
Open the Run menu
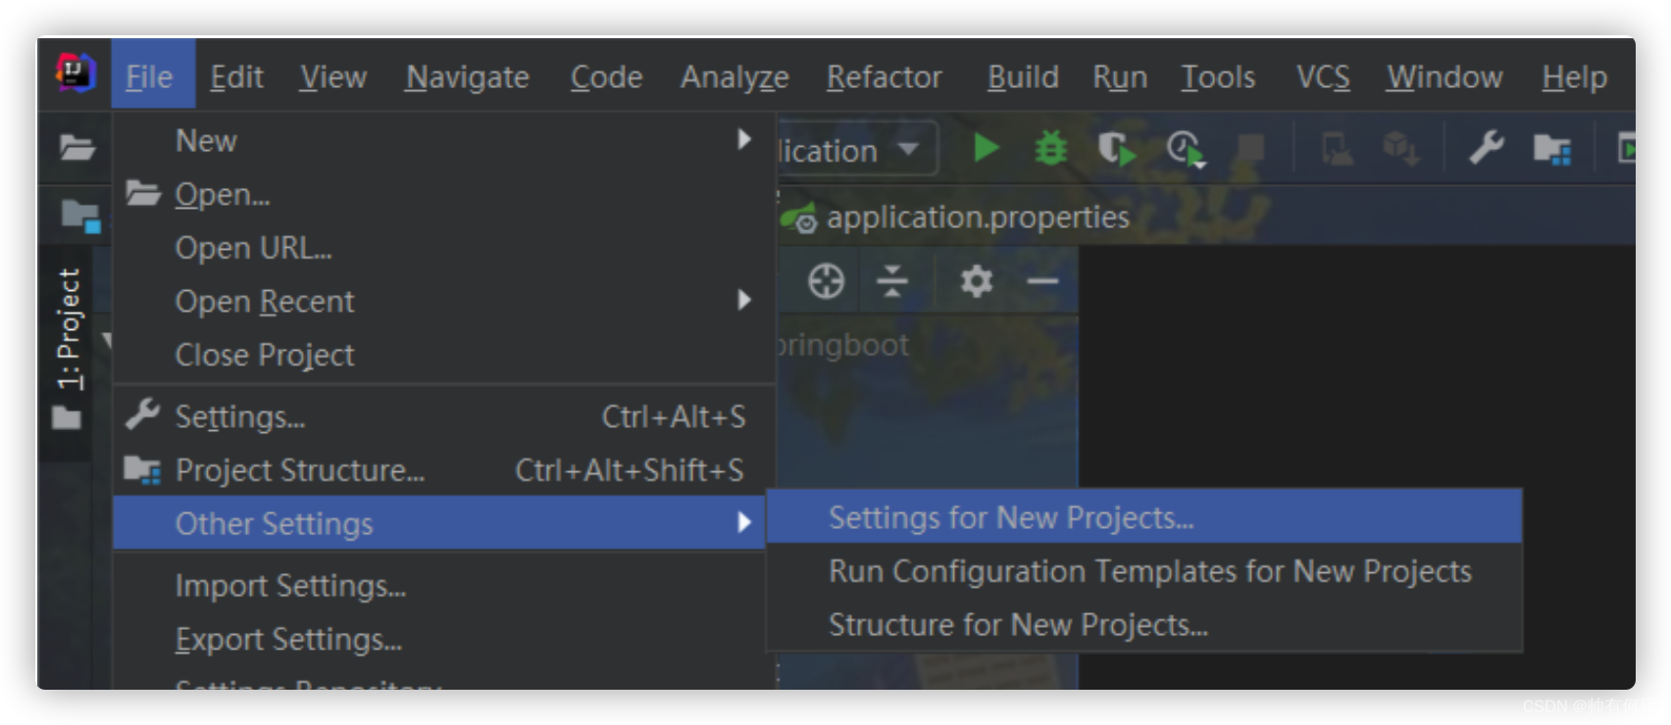point(1120,76)
